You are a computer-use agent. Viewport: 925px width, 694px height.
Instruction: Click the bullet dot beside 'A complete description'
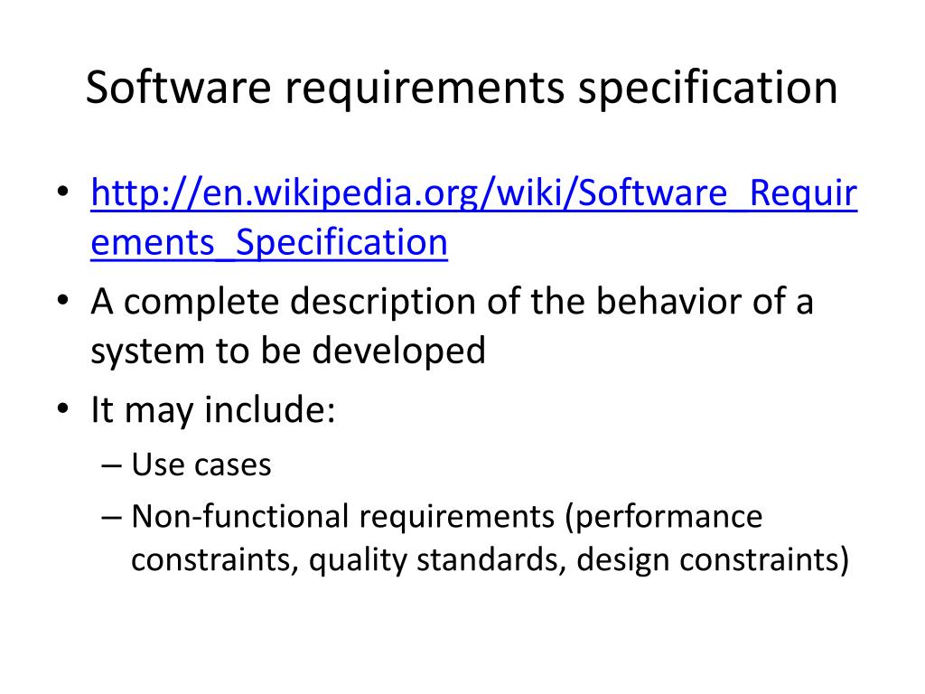(x=63, y=300)
